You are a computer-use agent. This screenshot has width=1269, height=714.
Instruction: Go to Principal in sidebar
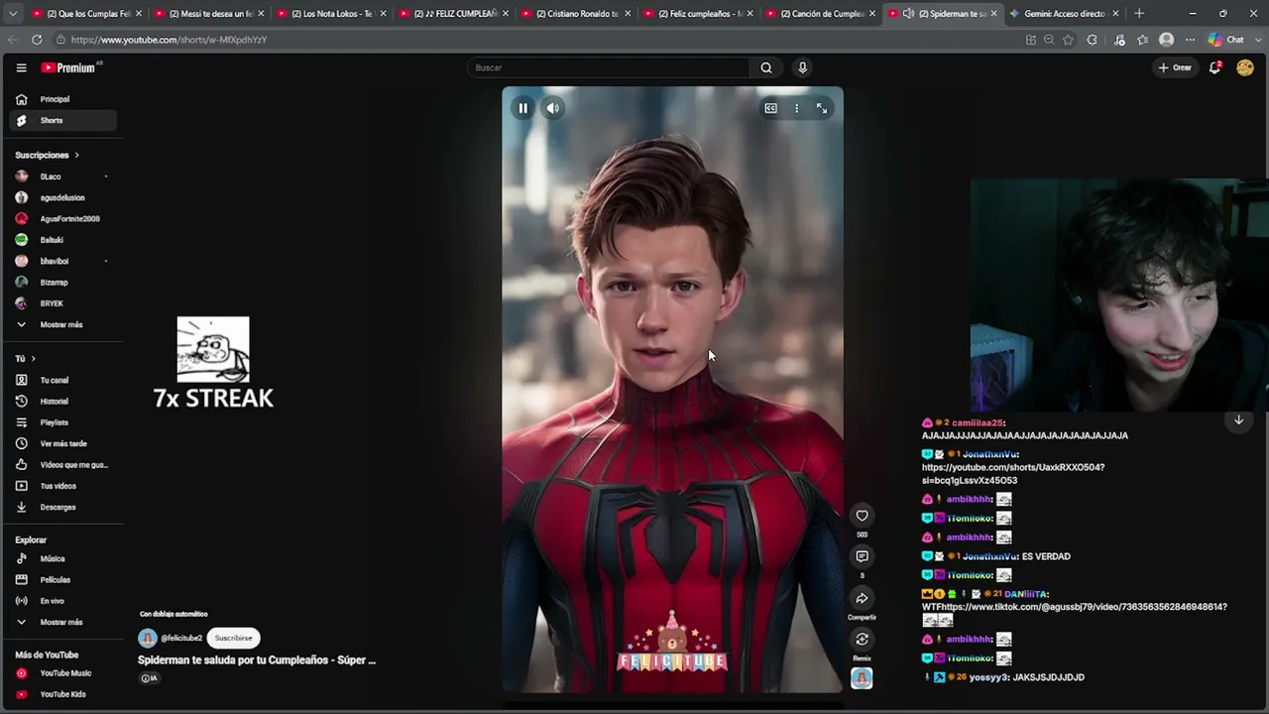tap(63, 99)
